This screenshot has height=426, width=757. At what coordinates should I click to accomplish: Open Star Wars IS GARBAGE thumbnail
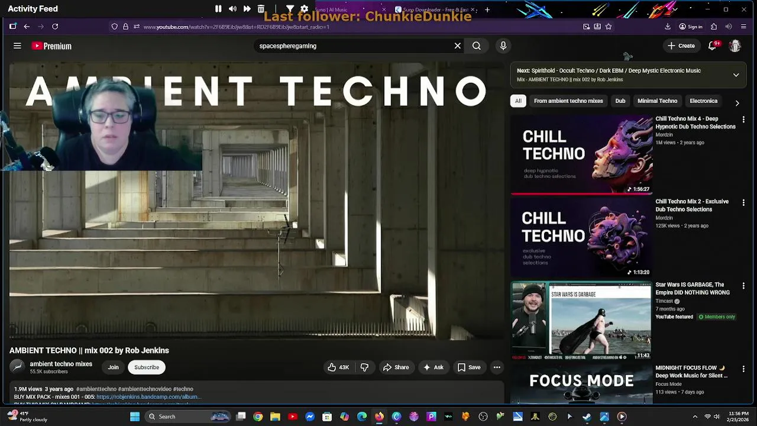(582, 321)
